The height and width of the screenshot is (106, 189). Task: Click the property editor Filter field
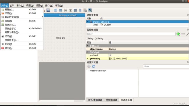pos(131,34)
